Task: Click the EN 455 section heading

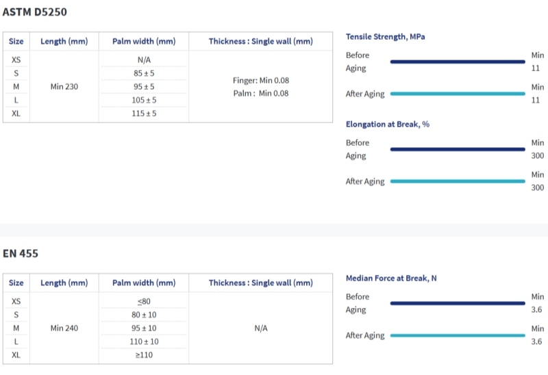Action: (21, 254)
